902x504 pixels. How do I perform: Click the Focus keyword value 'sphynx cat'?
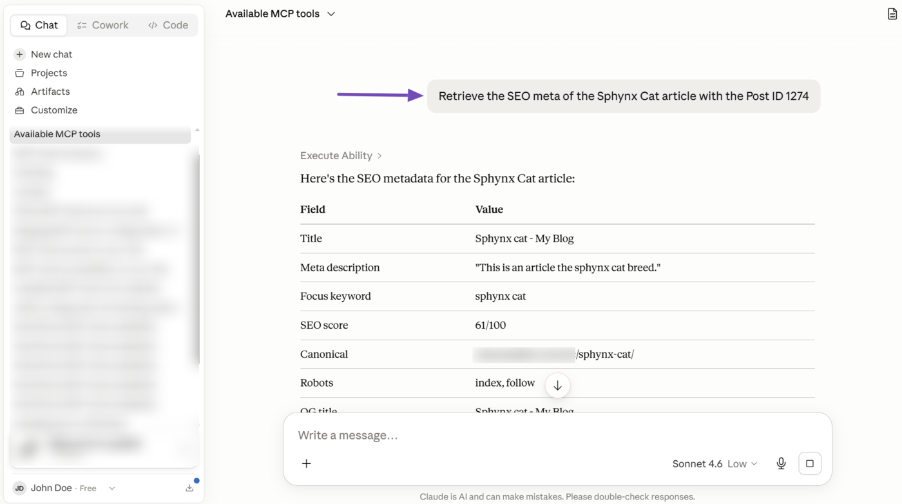point(501,296)
